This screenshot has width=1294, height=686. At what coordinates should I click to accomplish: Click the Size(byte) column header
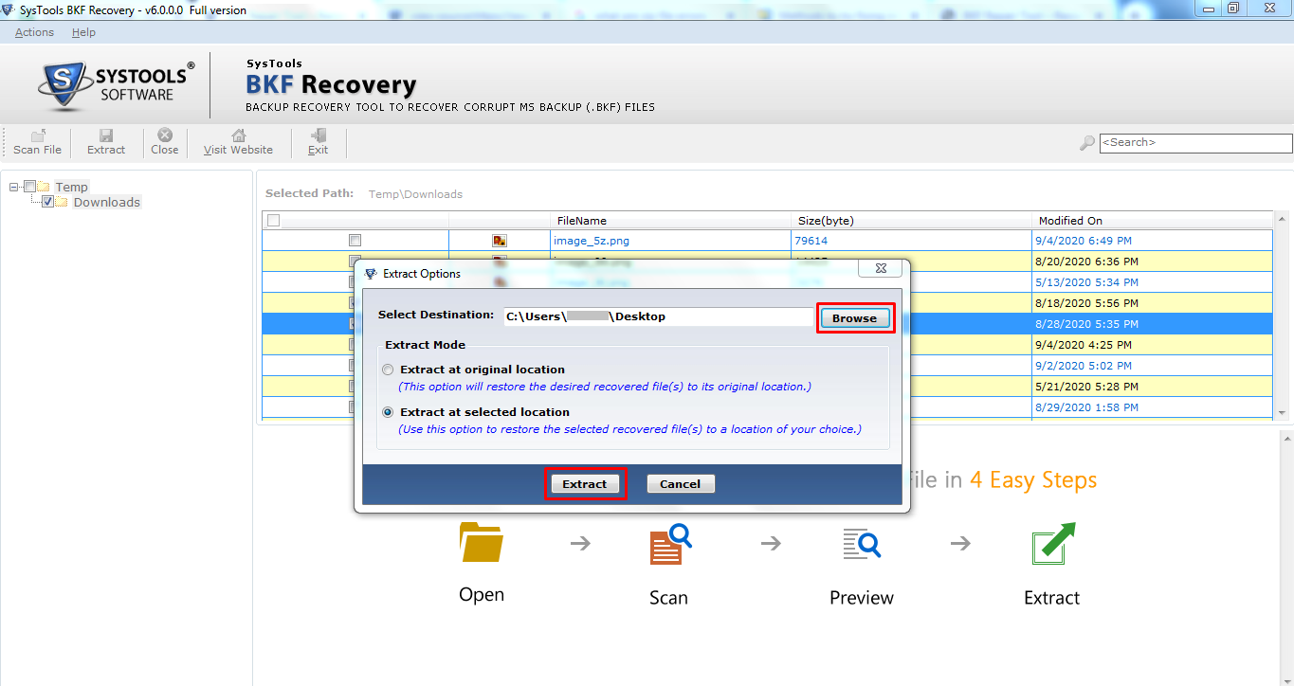coord(912,221)
